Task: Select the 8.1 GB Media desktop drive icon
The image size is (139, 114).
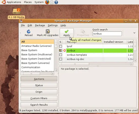Action: coord(16,11)
